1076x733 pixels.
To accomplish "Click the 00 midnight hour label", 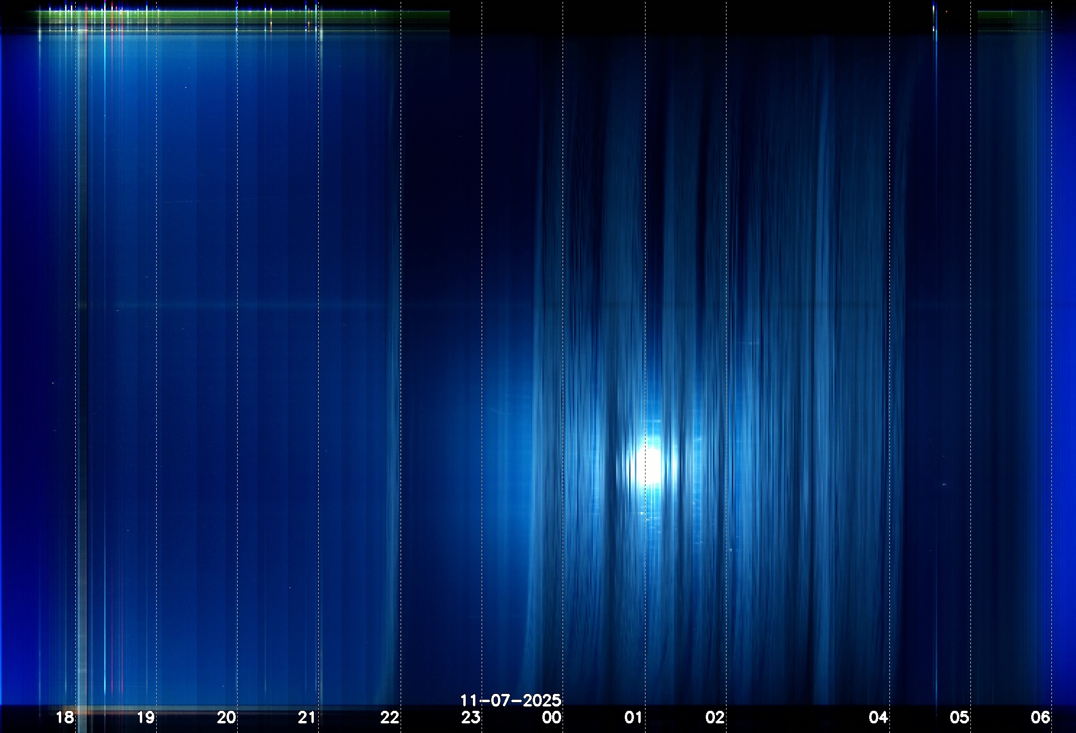I will click(x=551, y=718).
